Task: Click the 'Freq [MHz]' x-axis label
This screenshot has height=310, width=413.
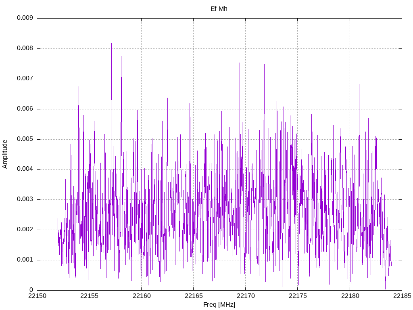Action: 219,305
